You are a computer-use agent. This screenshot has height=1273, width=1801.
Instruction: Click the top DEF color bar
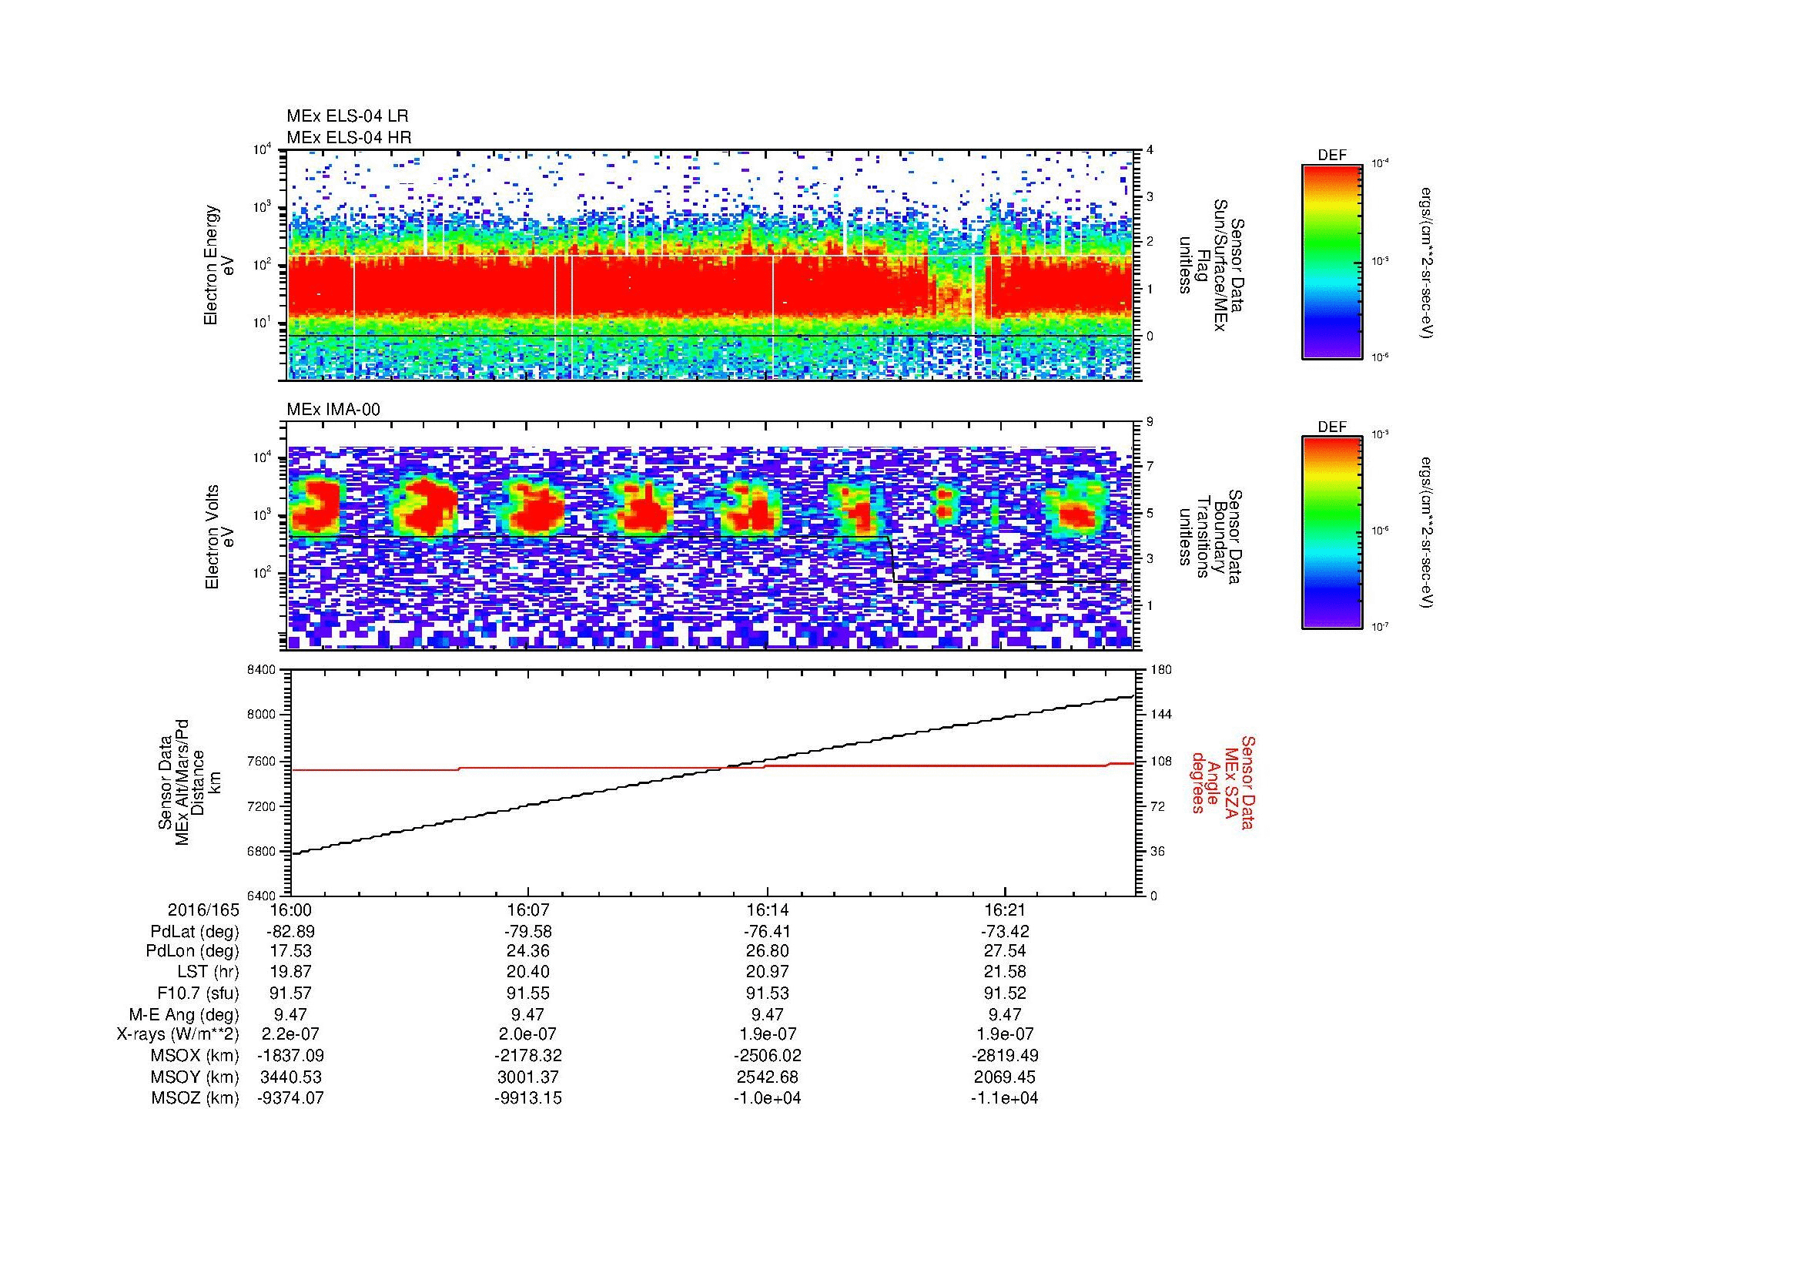1332,261
